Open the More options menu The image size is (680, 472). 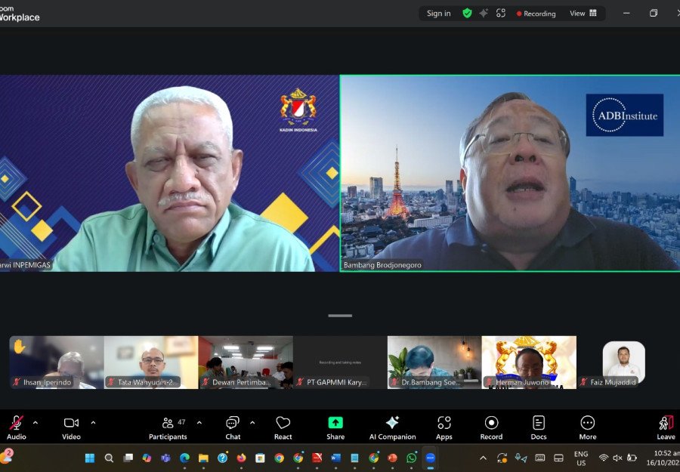click(587, 427)
